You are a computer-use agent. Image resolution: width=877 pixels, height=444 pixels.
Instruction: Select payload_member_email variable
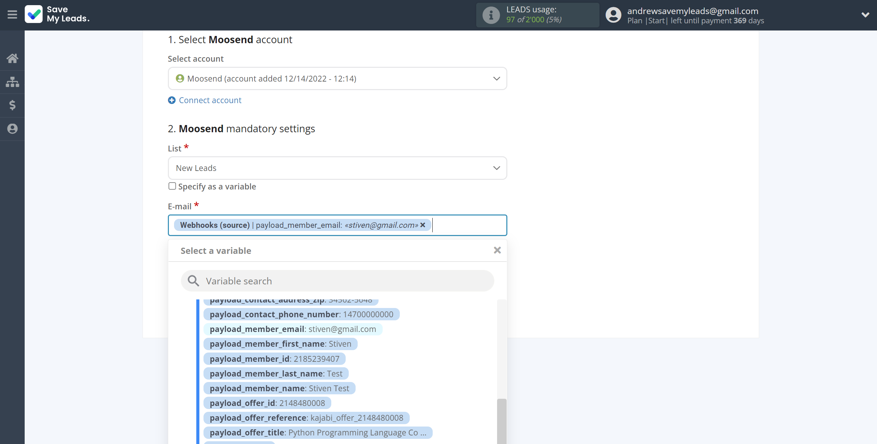293,329
